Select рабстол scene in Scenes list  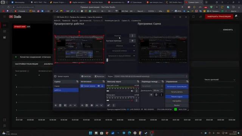(66, 90)
